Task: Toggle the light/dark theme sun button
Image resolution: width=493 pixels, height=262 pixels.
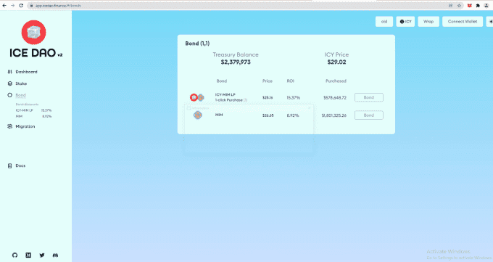Action: (490, 22)
